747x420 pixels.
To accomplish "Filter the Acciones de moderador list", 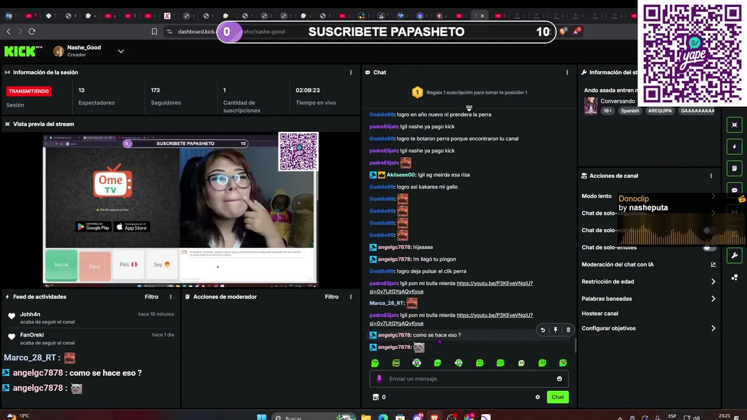I will (x=331, y=297).
